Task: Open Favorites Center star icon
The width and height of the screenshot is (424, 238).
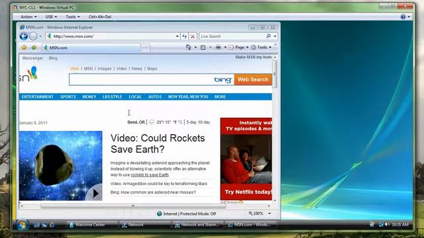Action: tap(24, 48)
